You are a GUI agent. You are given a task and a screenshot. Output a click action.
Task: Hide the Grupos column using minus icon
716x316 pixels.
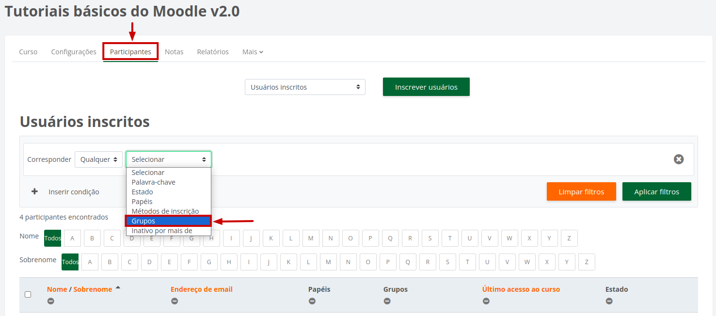tap(387, 301)
